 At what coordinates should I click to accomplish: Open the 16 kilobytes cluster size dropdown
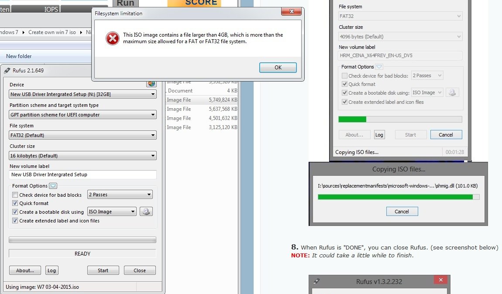click(x=83, y=156)
